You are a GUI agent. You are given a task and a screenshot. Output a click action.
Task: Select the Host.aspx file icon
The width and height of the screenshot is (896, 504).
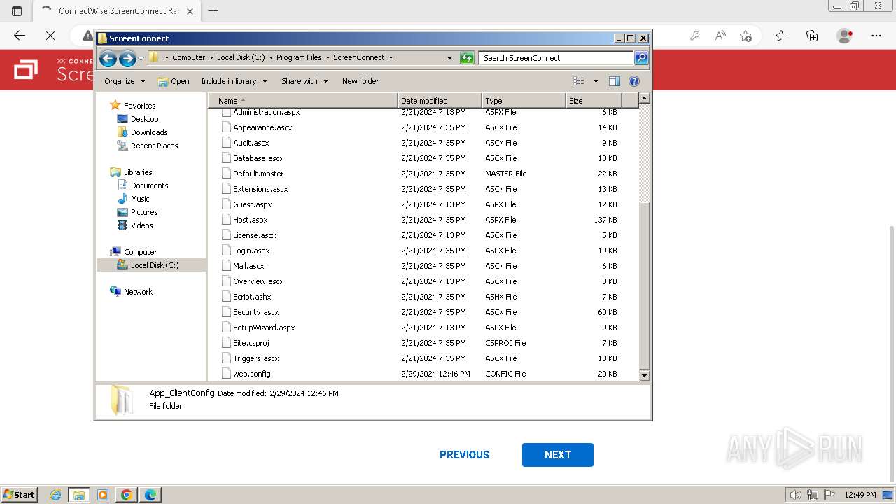(226, 220)
